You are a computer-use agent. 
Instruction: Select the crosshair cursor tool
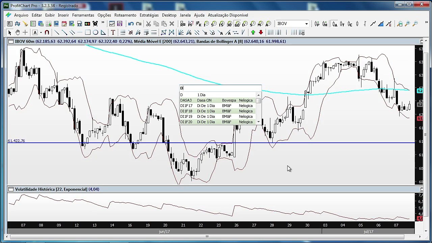pyautogui.click(x=25, y=32)
